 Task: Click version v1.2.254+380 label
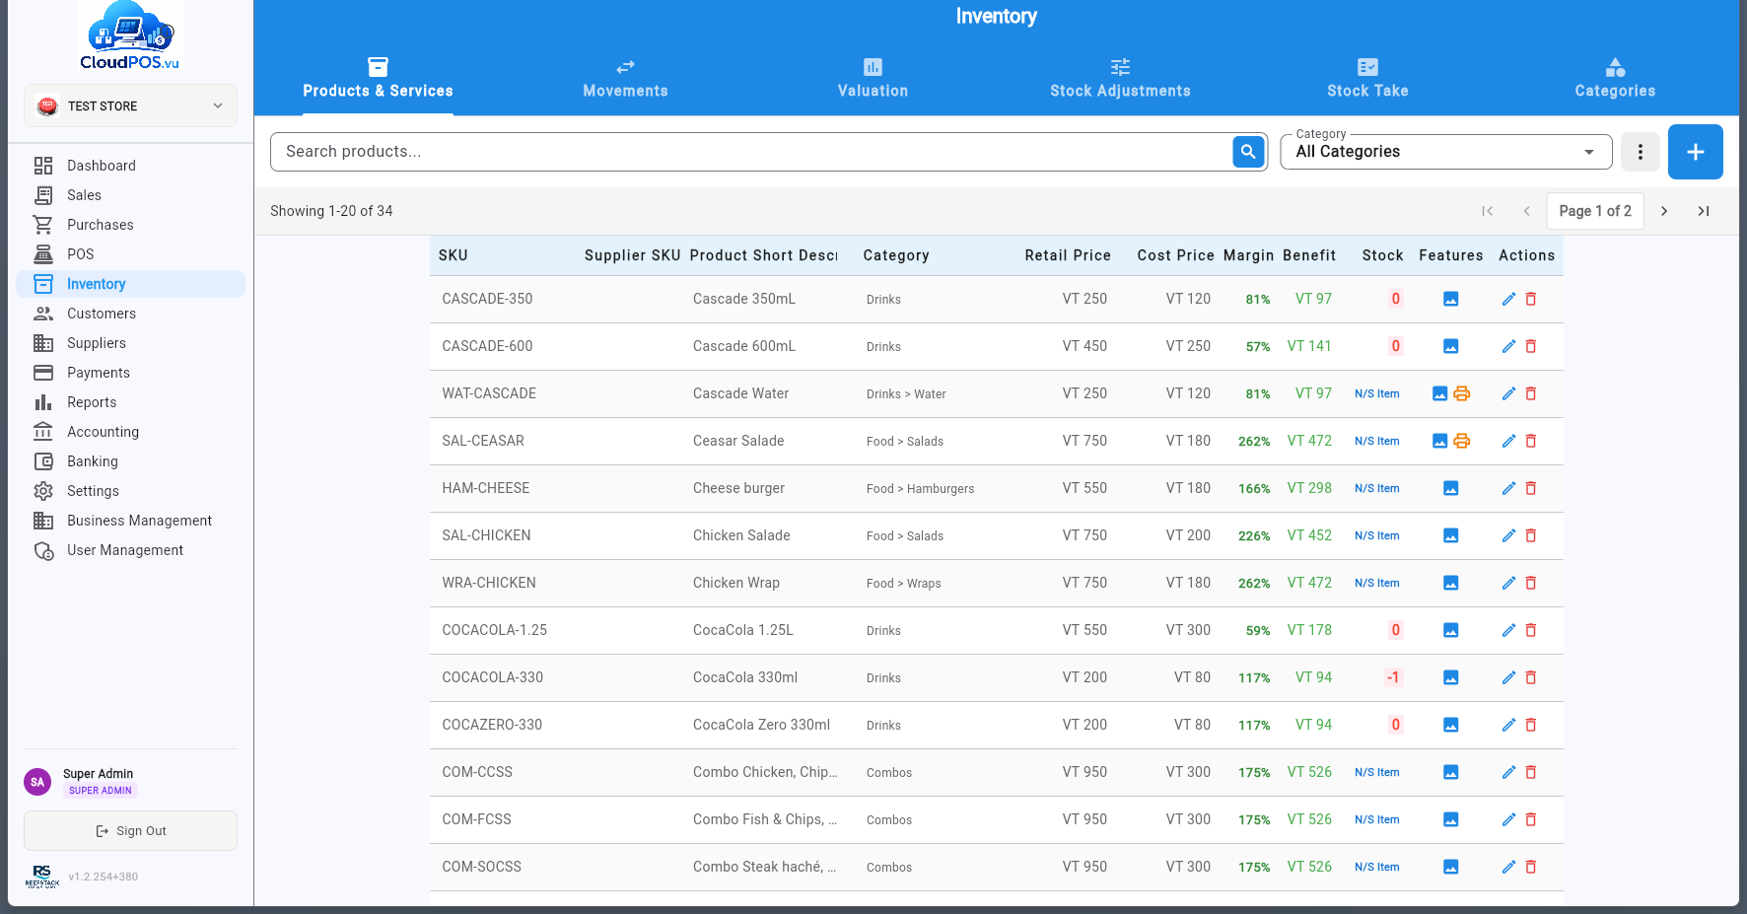point(104,877)
